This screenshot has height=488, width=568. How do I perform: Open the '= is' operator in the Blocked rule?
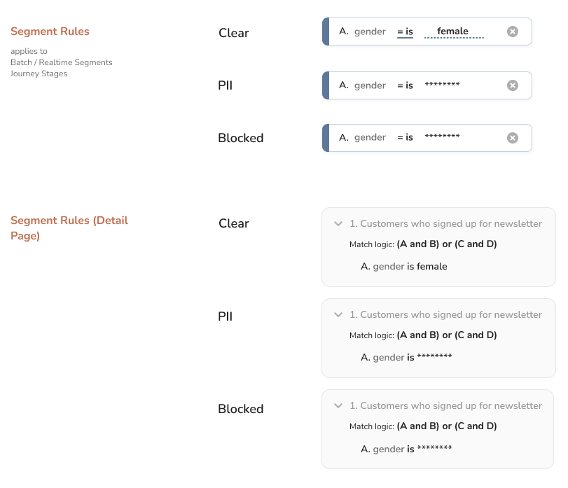pos(405,137)
